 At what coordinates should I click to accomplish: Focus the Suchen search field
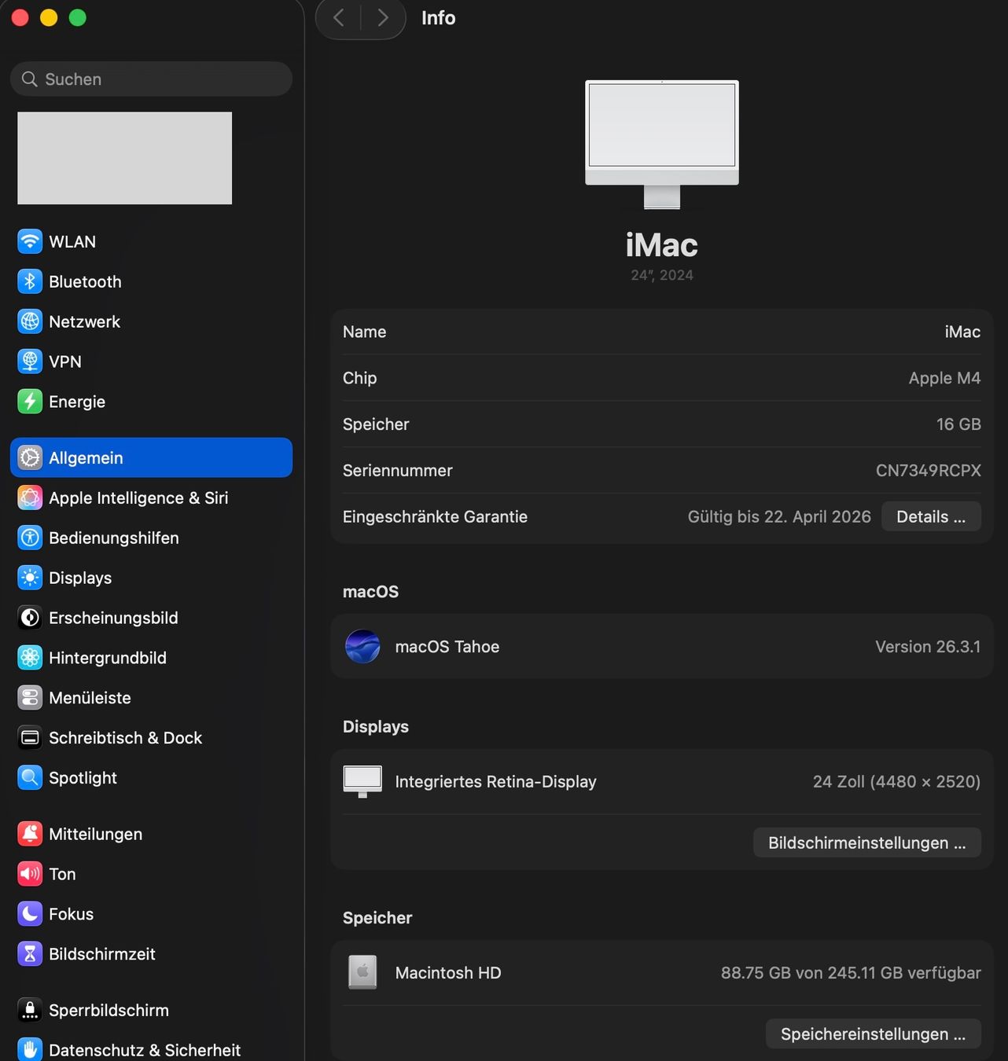[x=151, y=79]
